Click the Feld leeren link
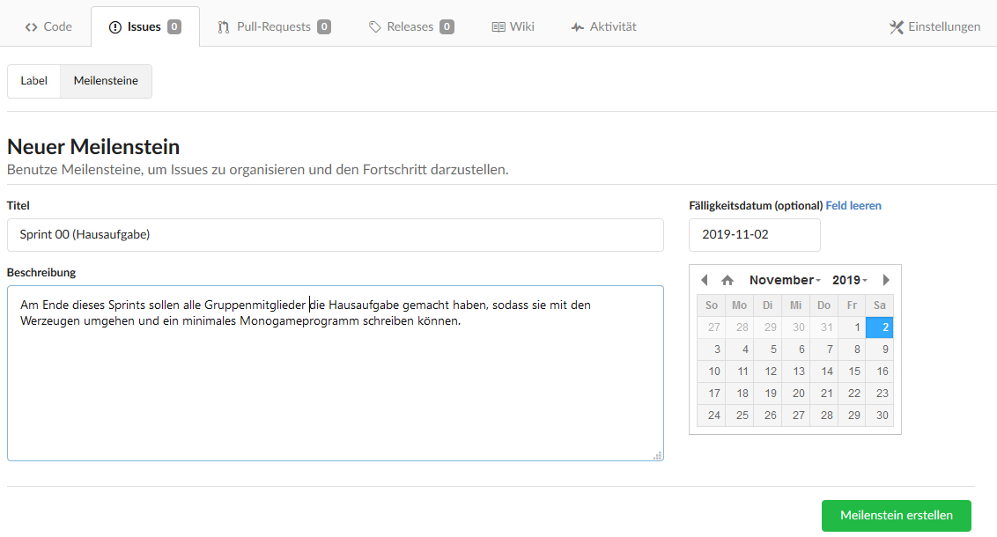This screenshot has height=537, width=997. pyautogui.click(x=853, y=205)
